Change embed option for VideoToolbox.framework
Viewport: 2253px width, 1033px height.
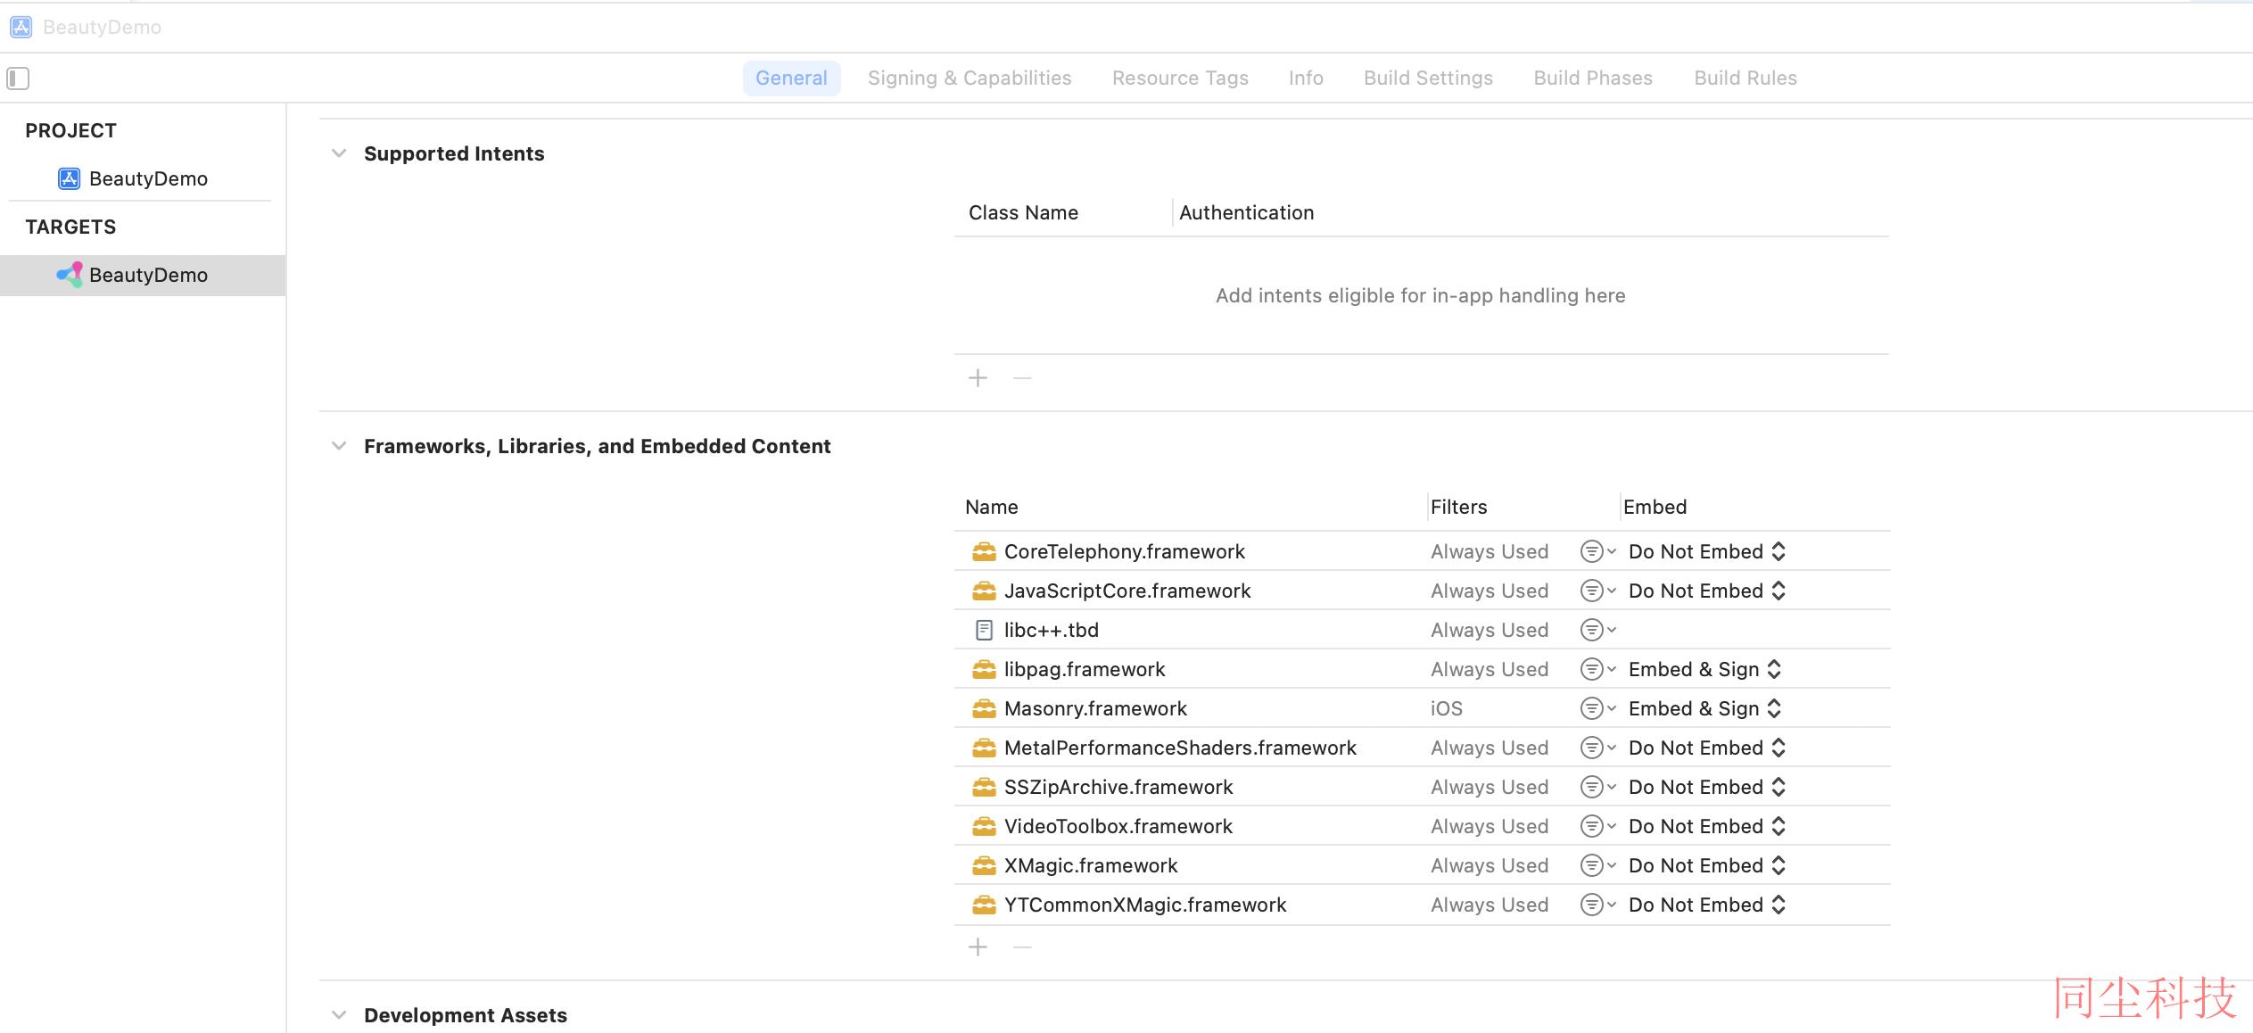pos(1707,826)
